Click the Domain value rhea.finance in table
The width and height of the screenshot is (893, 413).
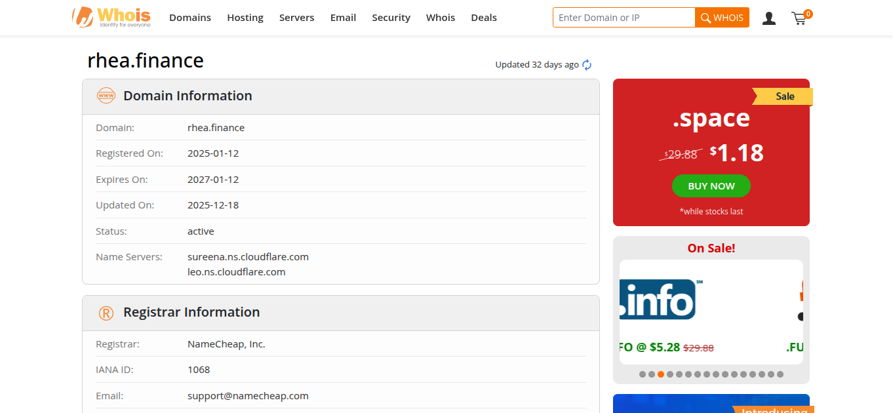pyautogui.click(x=216, y=128)
